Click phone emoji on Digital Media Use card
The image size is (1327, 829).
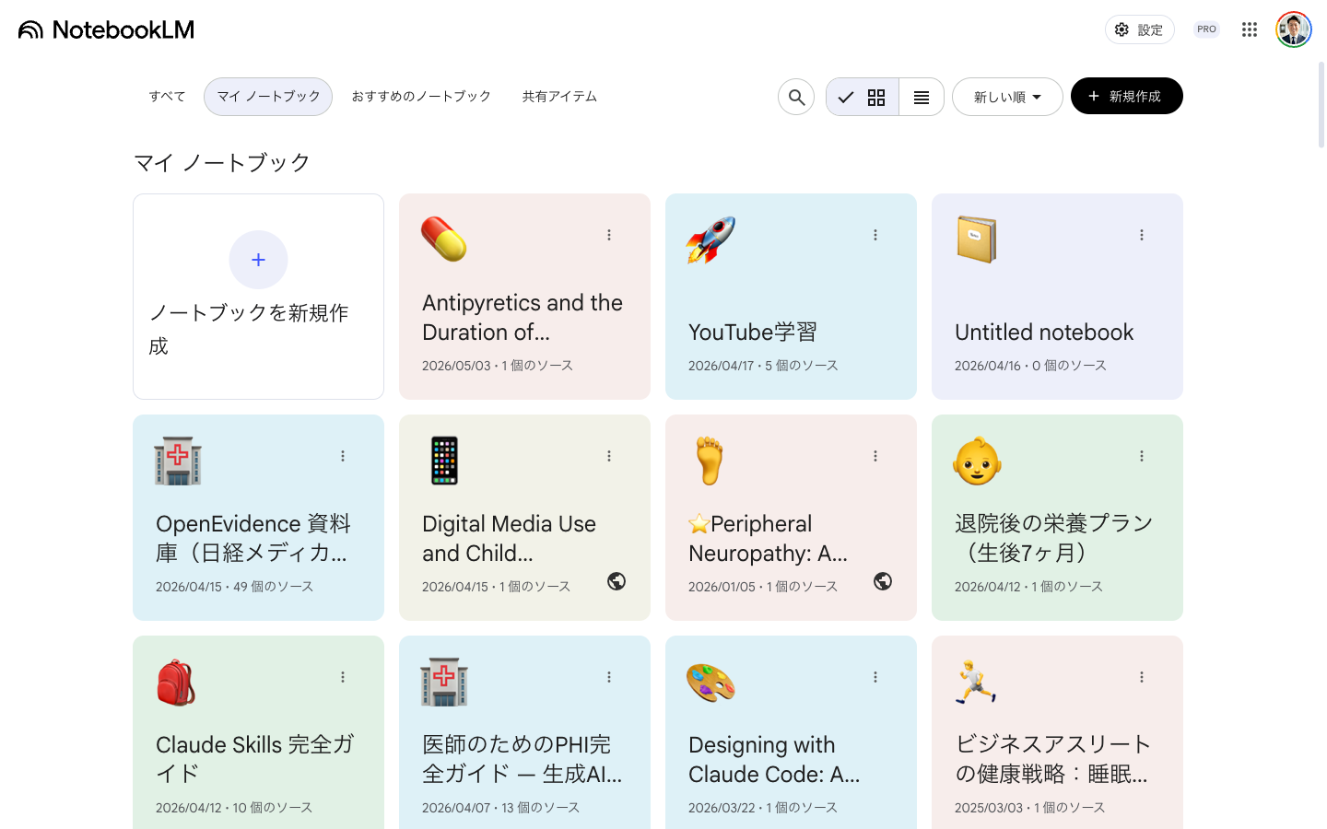pyautogui.click(x=444, y=461)
